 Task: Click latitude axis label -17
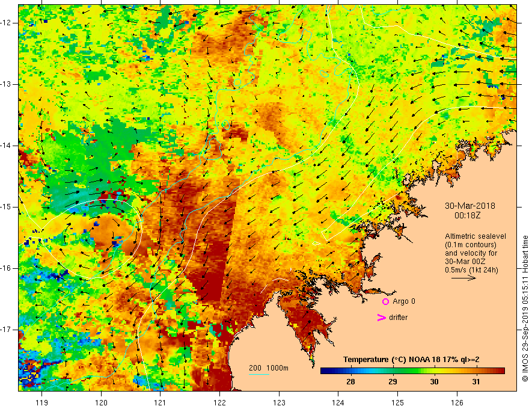tap(6, 330)
